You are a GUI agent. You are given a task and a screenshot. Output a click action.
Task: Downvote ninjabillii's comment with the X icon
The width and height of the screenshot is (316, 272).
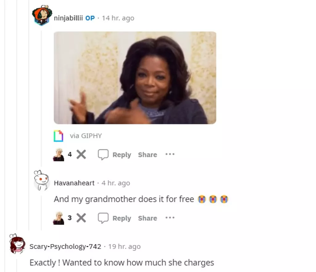[x=81, y=155]
